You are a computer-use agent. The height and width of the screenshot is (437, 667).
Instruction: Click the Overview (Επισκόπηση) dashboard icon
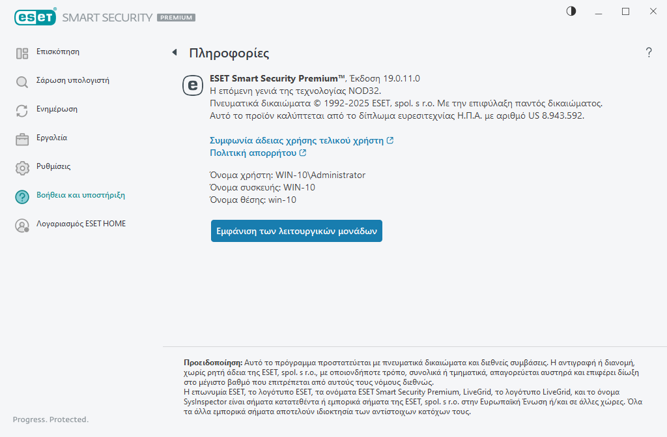(22, 53)
